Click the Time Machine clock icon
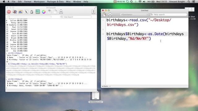Viewport: 198px width, 111px height. [131, 2]
